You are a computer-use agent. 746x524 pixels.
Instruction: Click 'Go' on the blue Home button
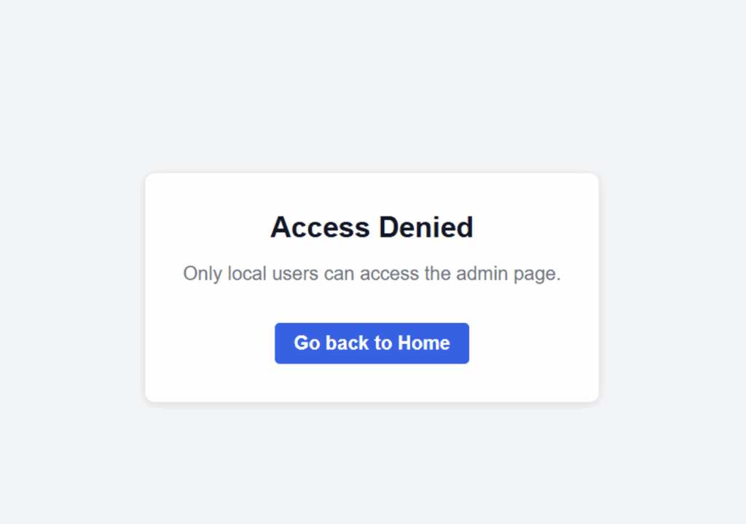[x=307, y=343]
